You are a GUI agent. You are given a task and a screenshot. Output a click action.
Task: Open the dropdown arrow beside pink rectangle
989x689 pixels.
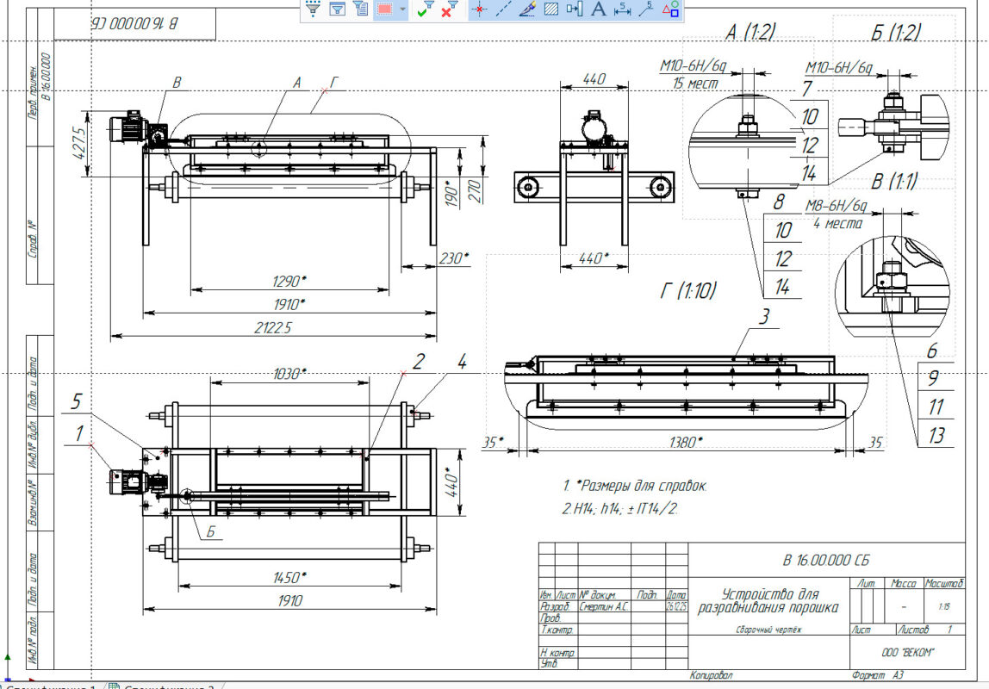tap(402, 9)
